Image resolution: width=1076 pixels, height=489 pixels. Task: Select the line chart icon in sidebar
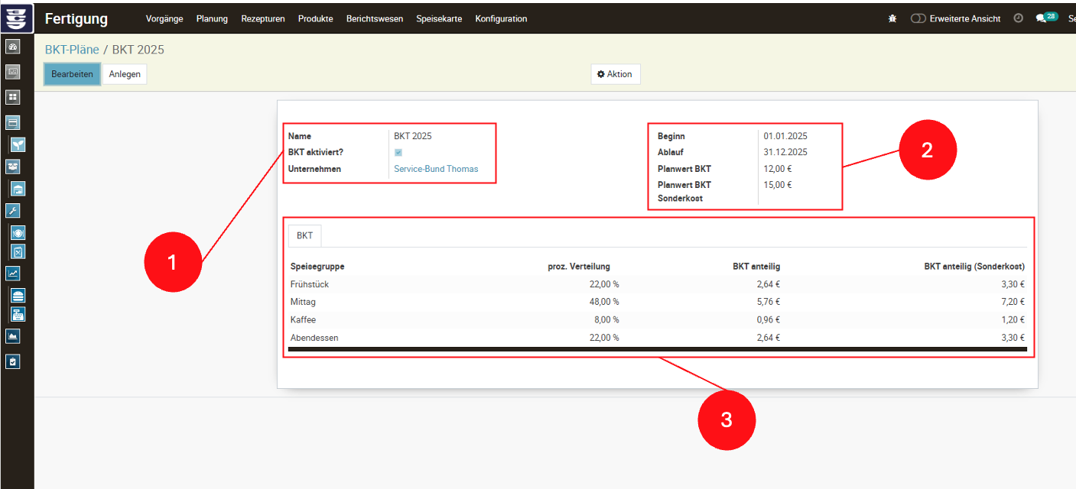(x=12, y=273)
